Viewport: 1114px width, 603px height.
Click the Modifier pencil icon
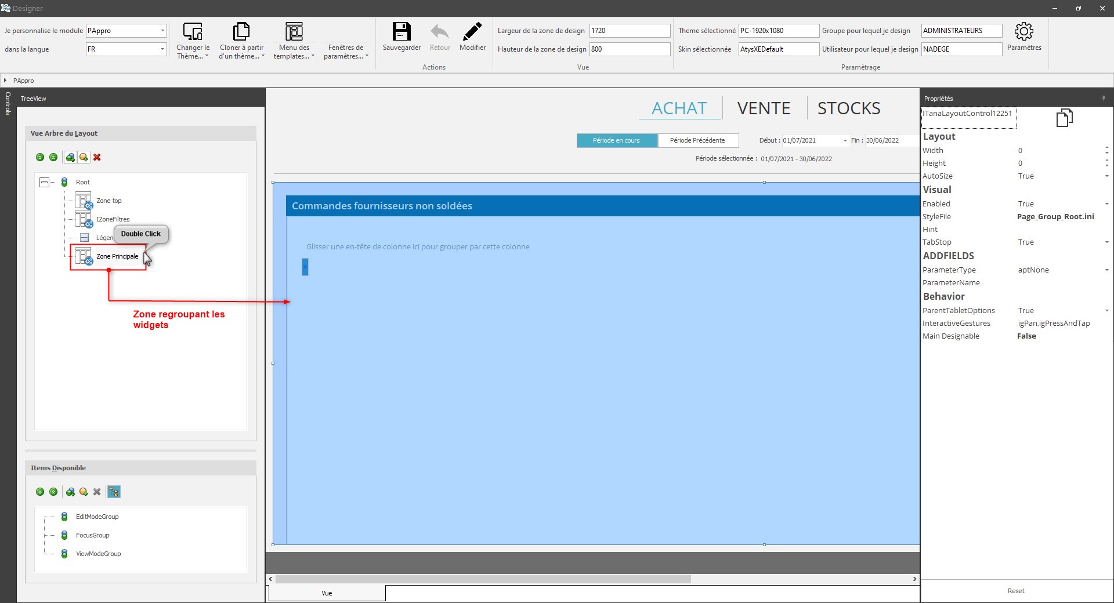(x=472, y=32)
